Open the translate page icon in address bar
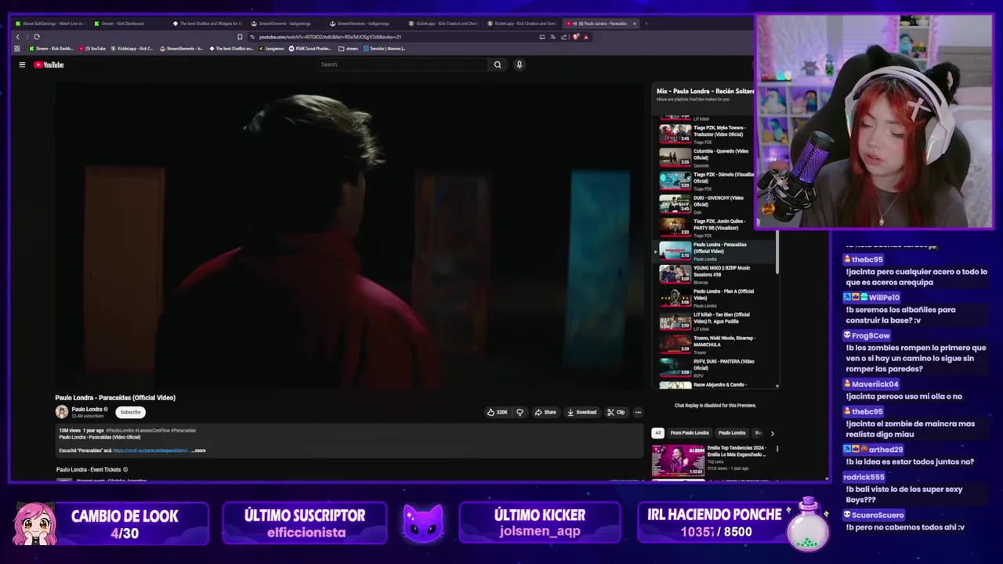The height and width of the screenshot is (564, 1003). (x=553, y=37)
